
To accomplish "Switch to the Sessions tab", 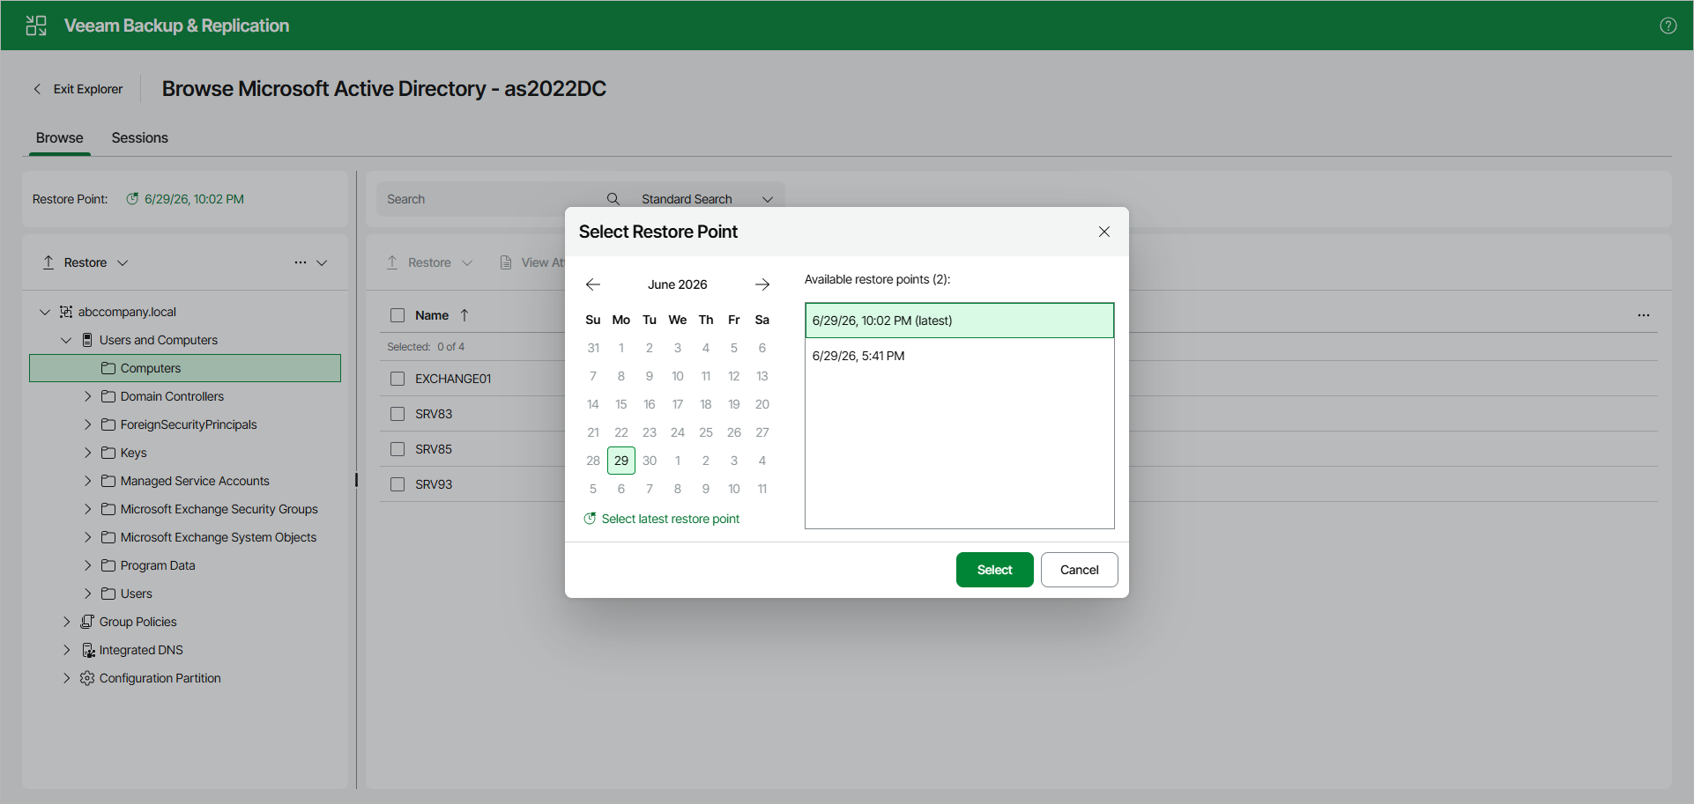I will point(139,138).
